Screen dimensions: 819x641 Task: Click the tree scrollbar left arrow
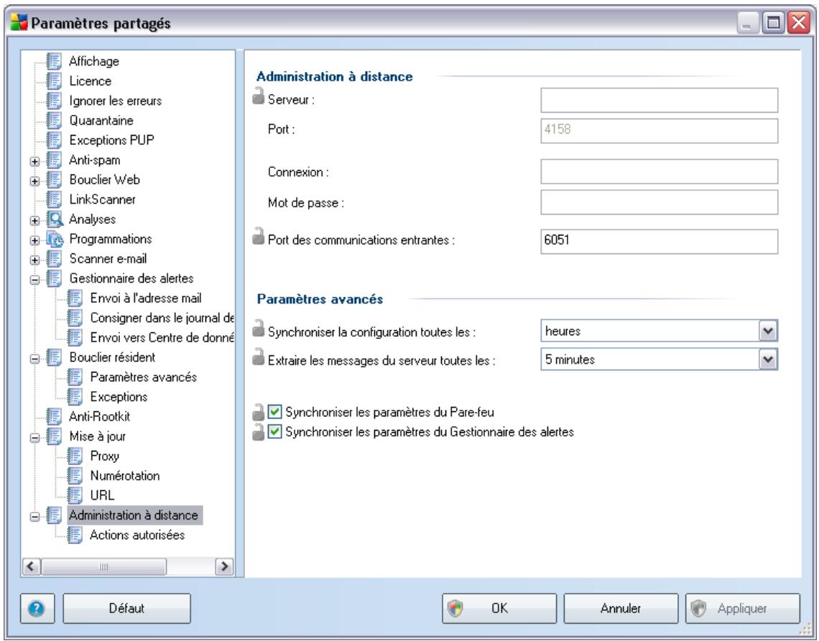click(x=32, y=566)
